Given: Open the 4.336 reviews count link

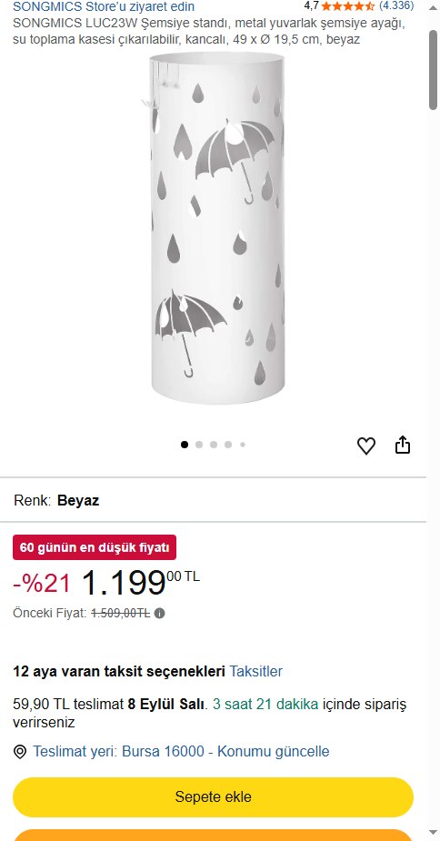Looking at the screenshot, I should click(396, 5).
